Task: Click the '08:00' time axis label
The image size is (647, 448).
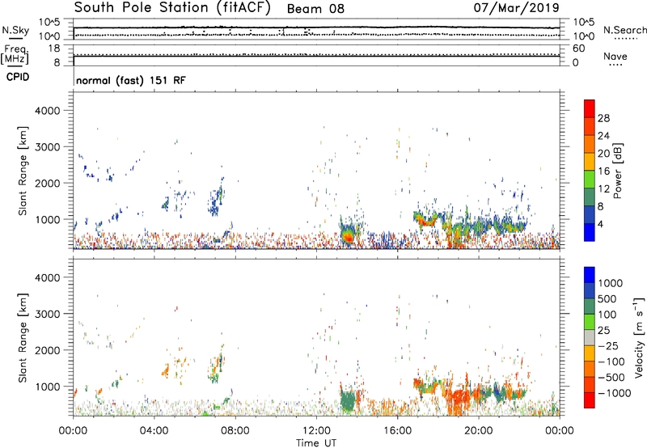Action: coord(235,431)
